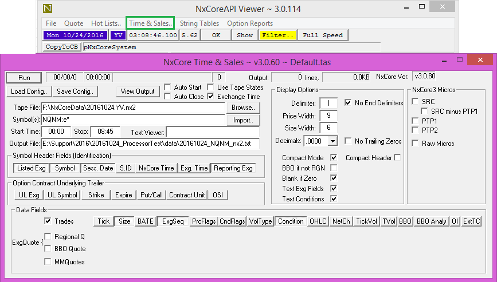
Task: Uncheck the Blank if Zero checkbox
Action: tap(334, 178)
